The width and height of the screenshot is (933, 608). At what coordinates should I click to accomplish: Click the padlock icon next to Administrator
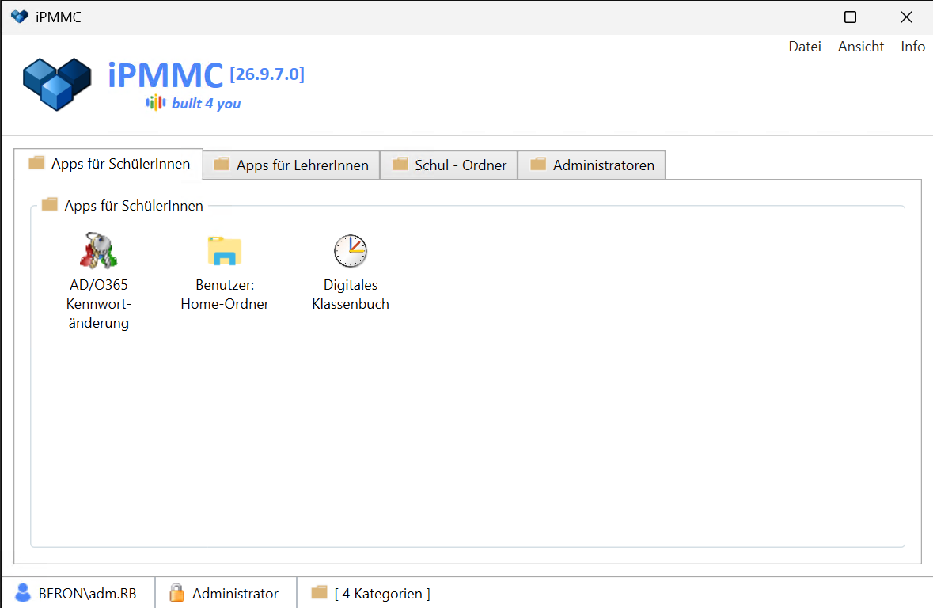[176, 592]
